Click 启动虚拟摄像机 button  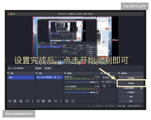(129, 88)
